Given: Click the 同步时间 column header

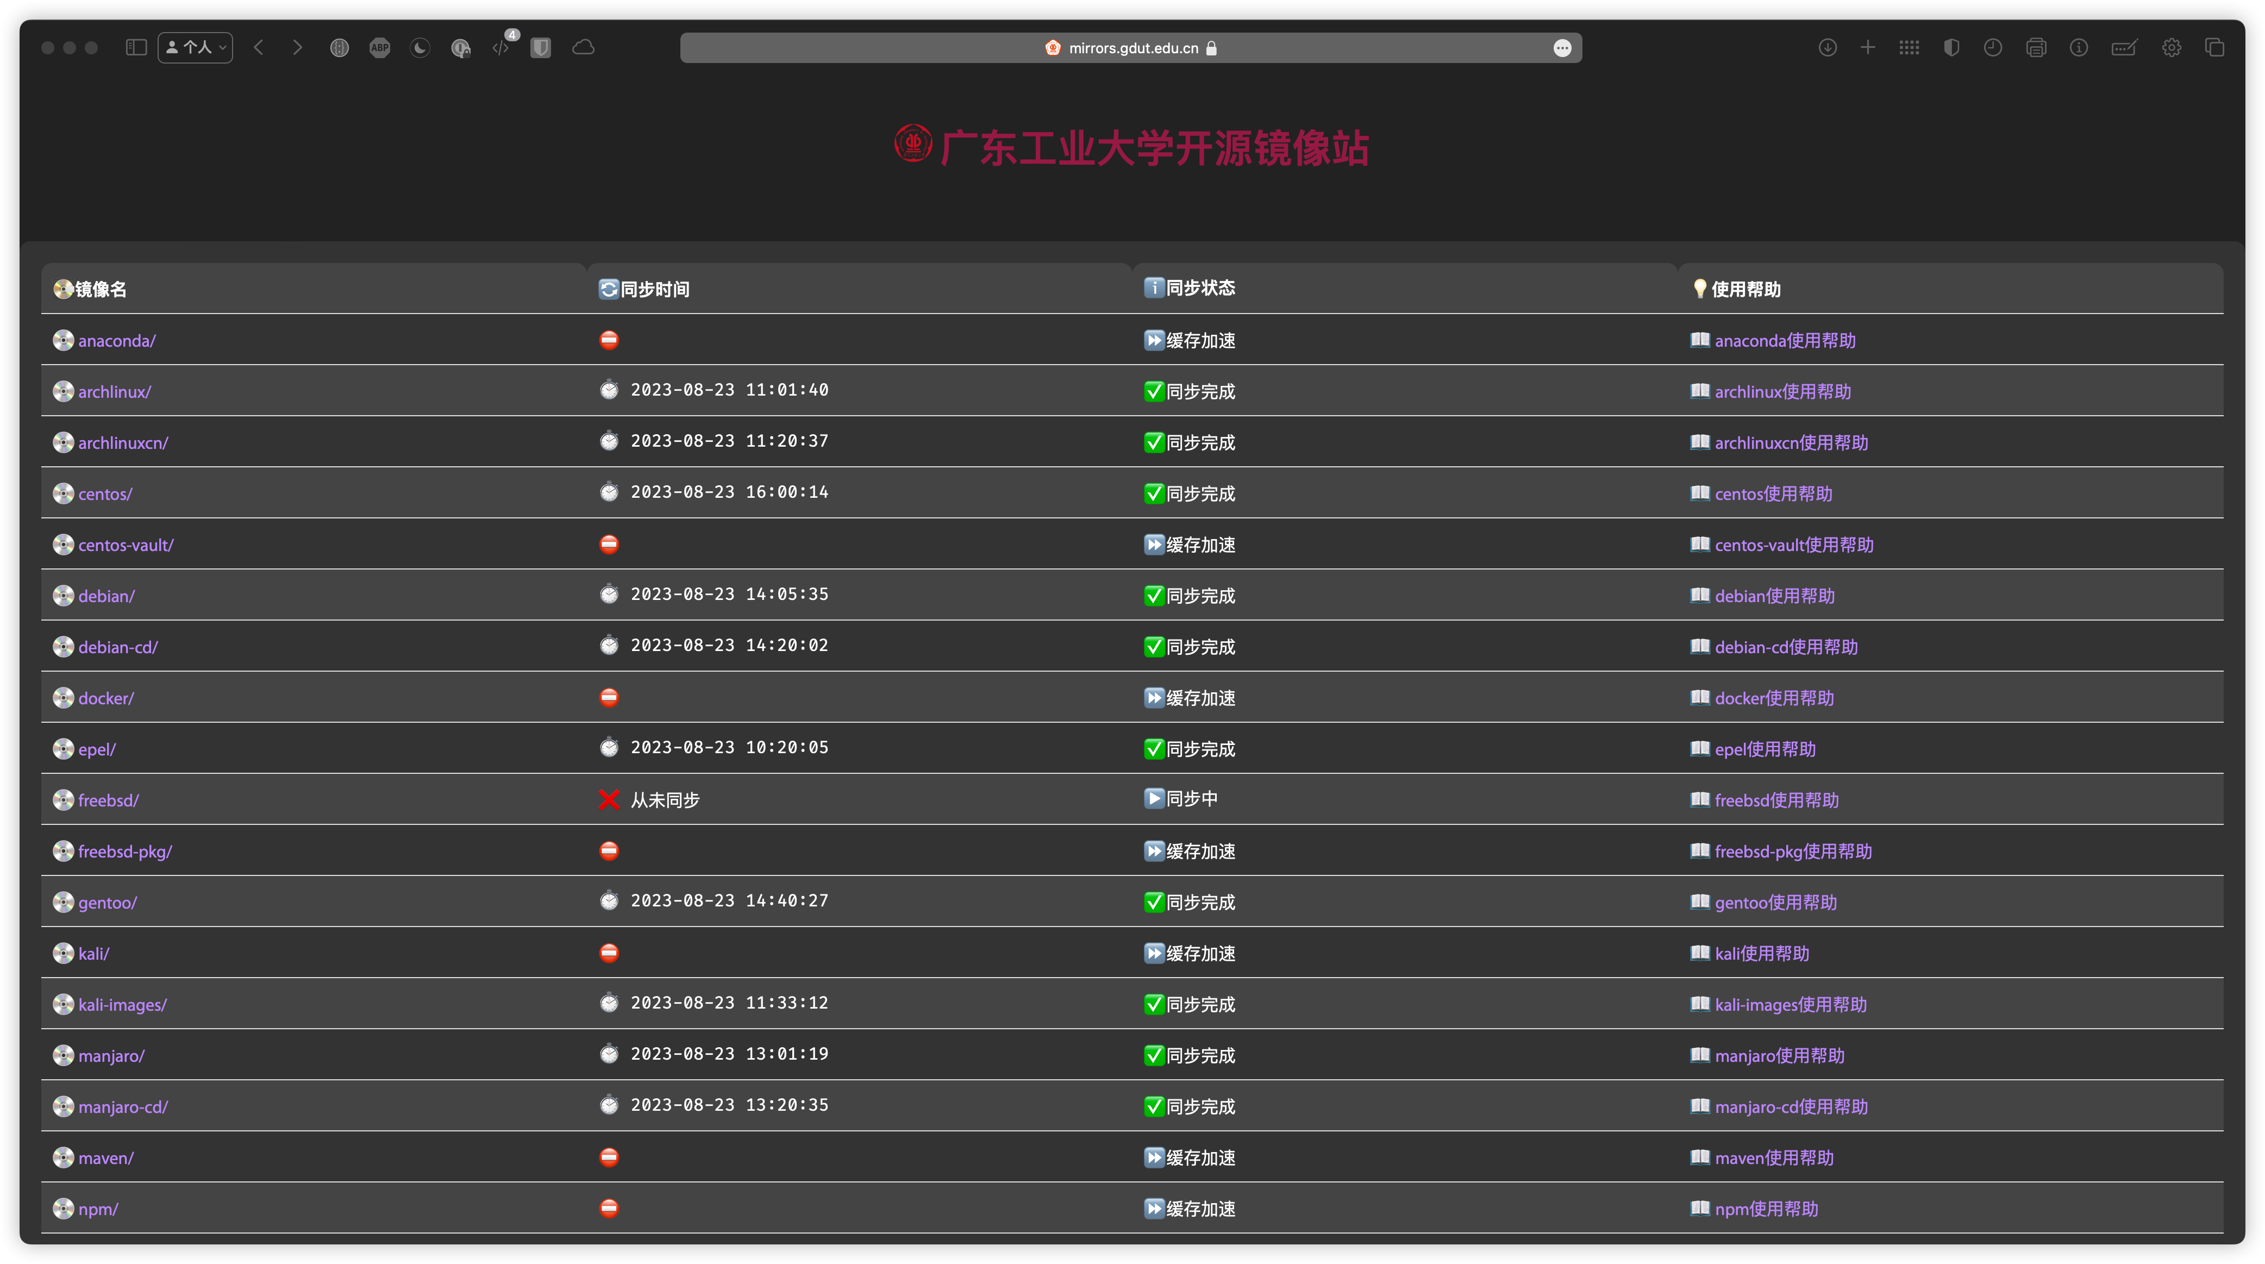Looking at the screenshot, I should pyautogui.click(x=654, y=289).
